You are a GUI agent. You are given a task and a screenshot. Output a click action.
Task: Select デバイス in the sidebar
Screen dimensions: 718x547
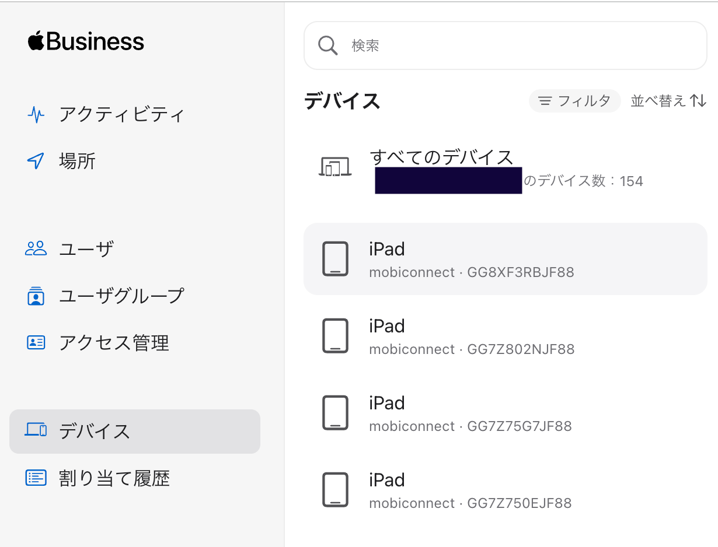pyautogui.click(x=135, y=432)
